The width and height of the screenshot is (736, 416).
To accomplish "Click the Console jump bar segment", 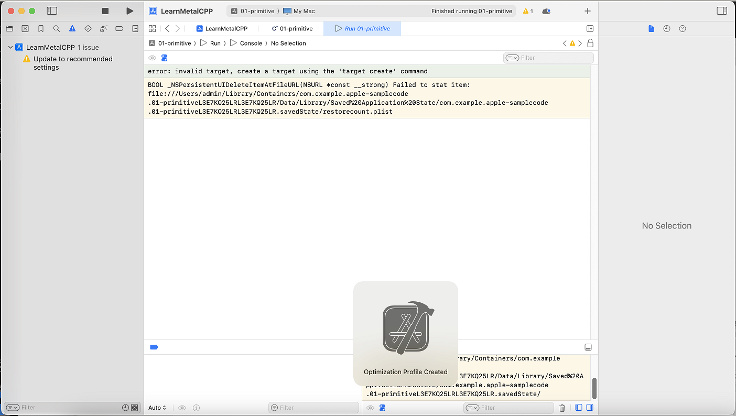I will pos(246,43).
